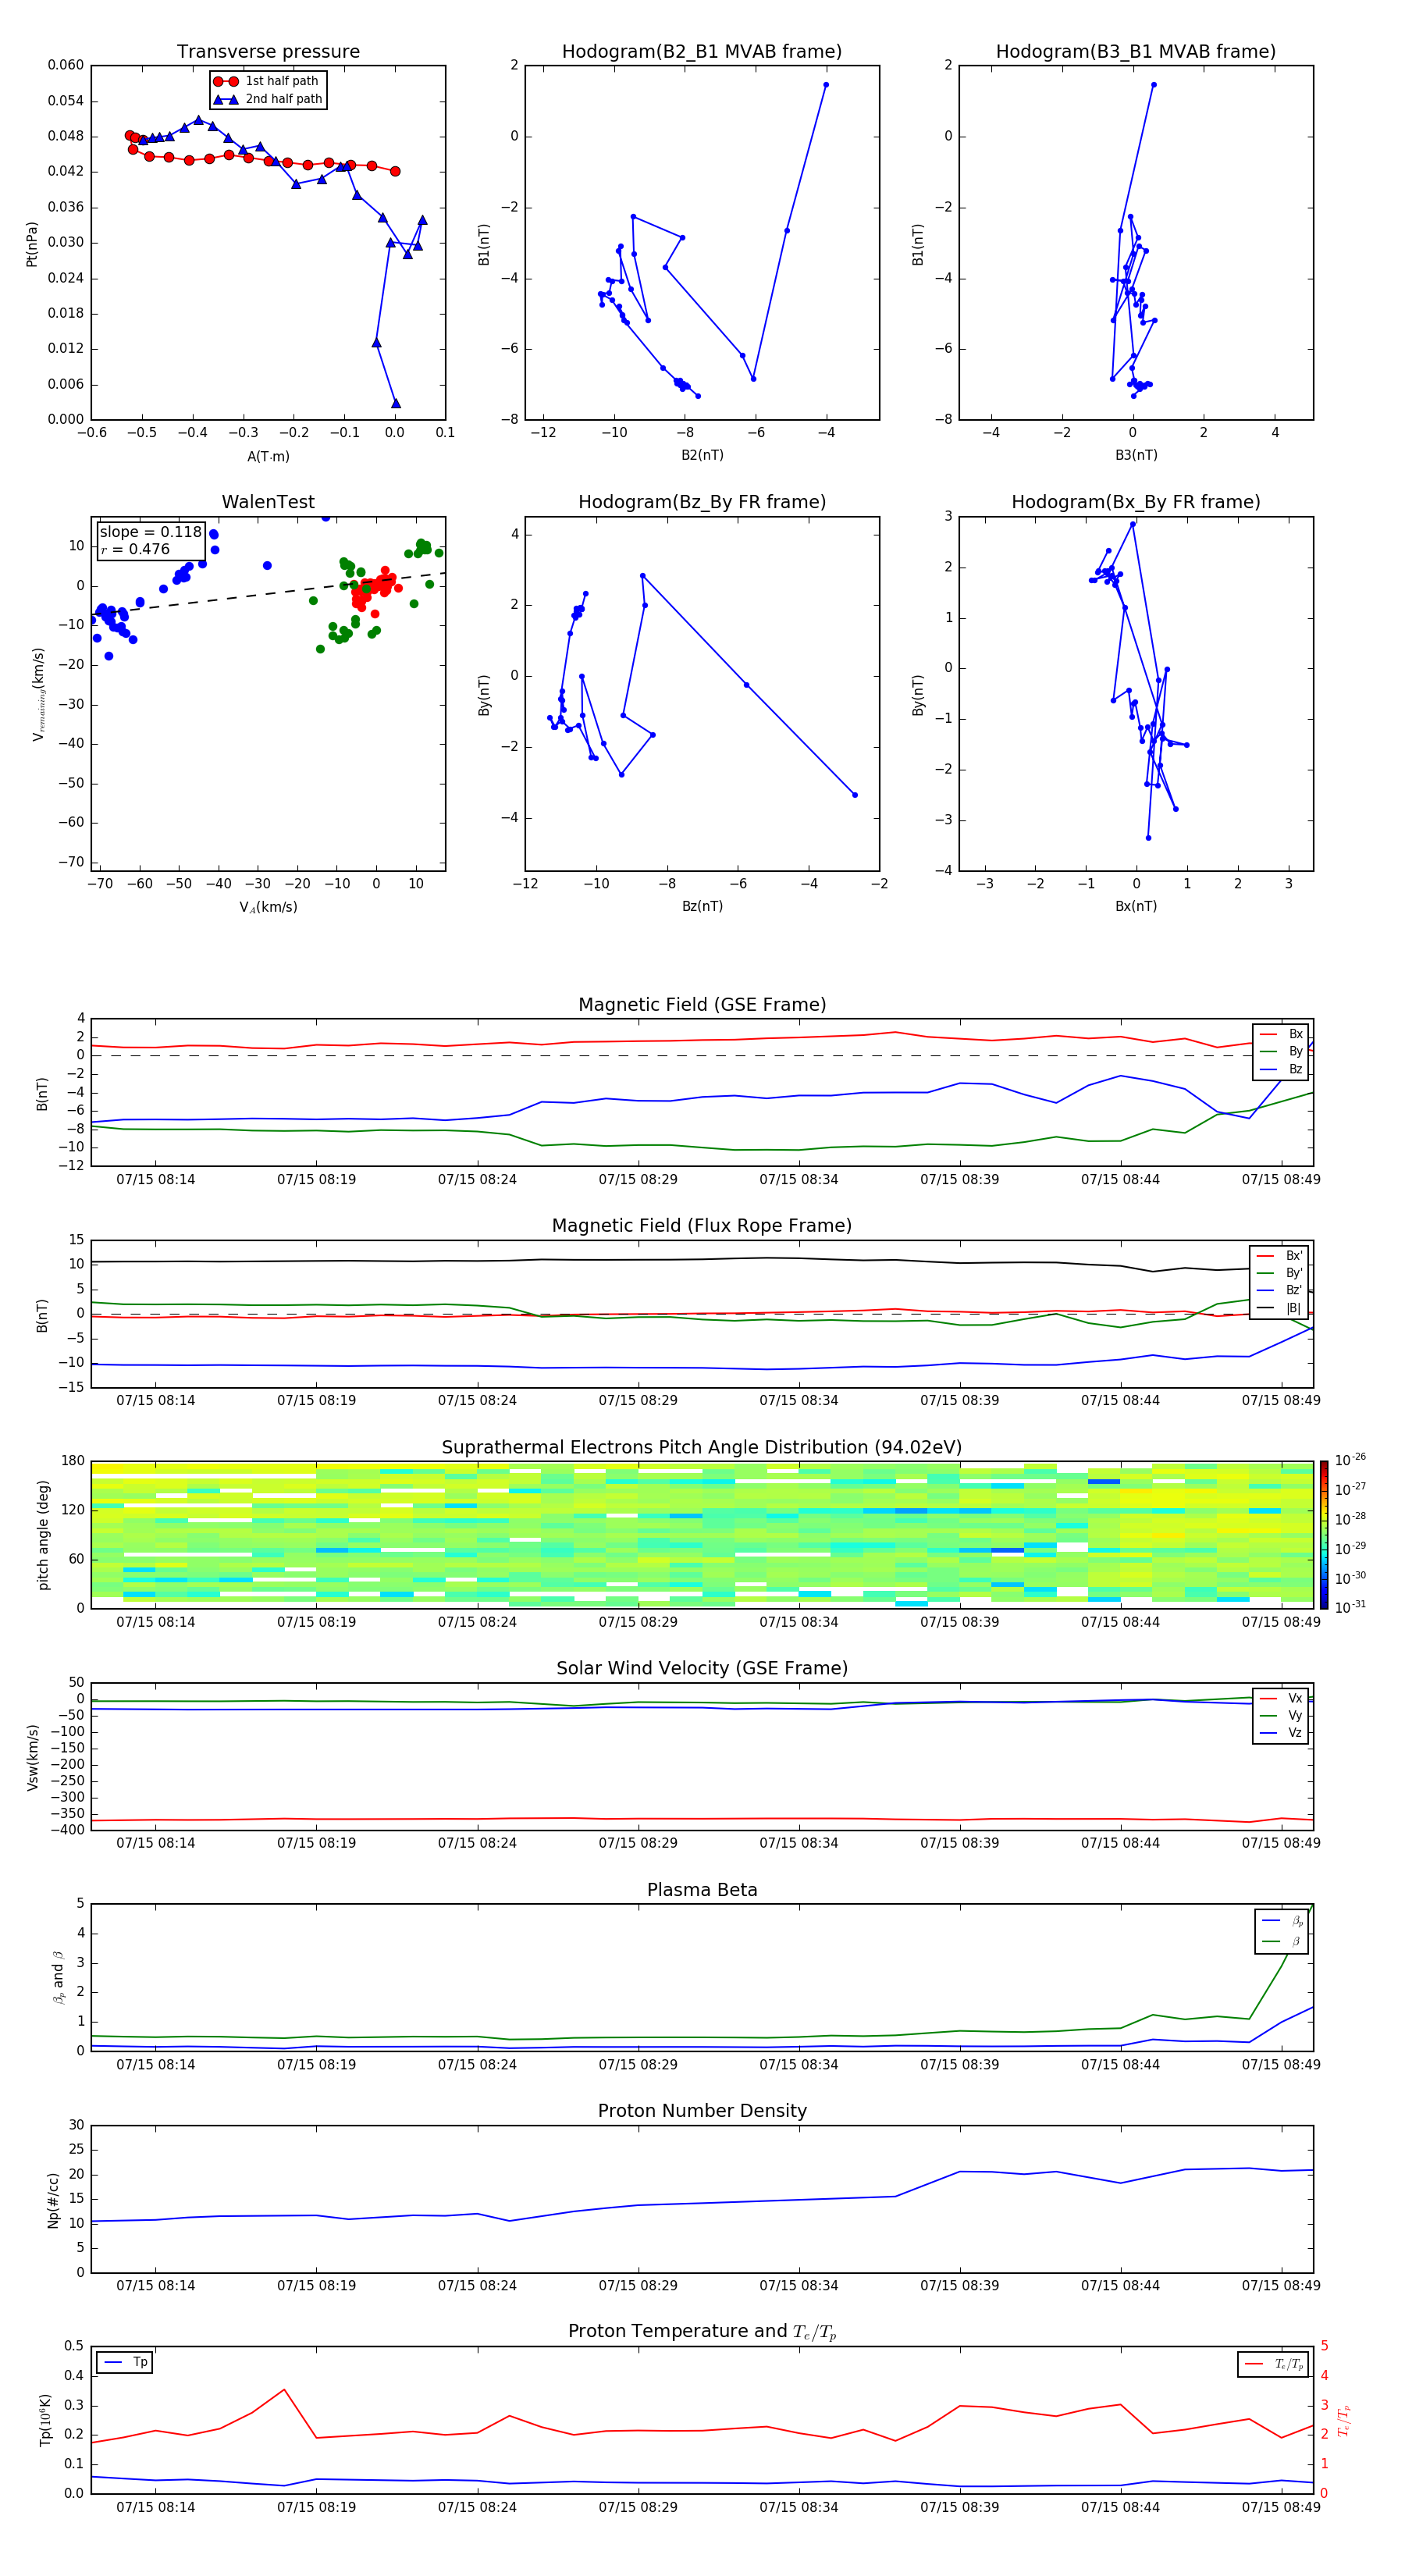
Task: Click Vz legend entry in velocity plot
Action: pyautogui.click(x=1281, y=1733)
